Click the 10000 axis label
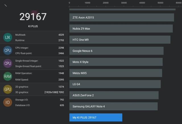The image size is (182, 124). pyautogui.click(x=87, y=3)
